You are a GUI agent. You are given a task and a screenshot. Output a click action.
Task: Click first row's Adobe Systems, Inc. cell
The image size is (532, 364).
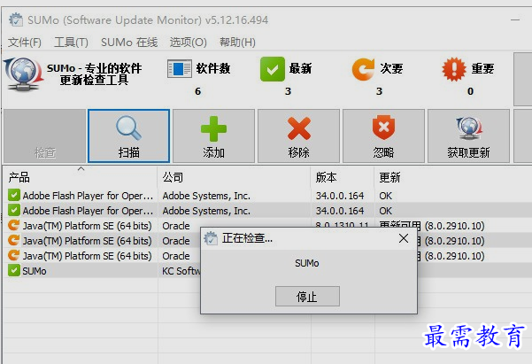coord(206,196)
